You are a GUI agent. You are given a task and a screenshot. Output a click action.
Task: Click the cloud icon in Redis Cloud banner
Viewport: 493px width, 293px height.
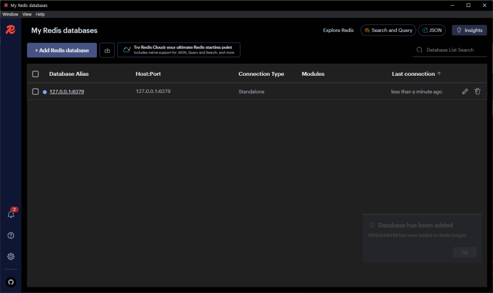[x=126, y=50]
